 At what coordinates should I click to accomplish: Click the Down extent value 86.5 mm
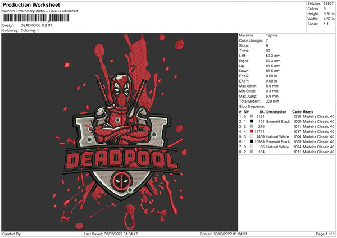(x=273, y=71)
